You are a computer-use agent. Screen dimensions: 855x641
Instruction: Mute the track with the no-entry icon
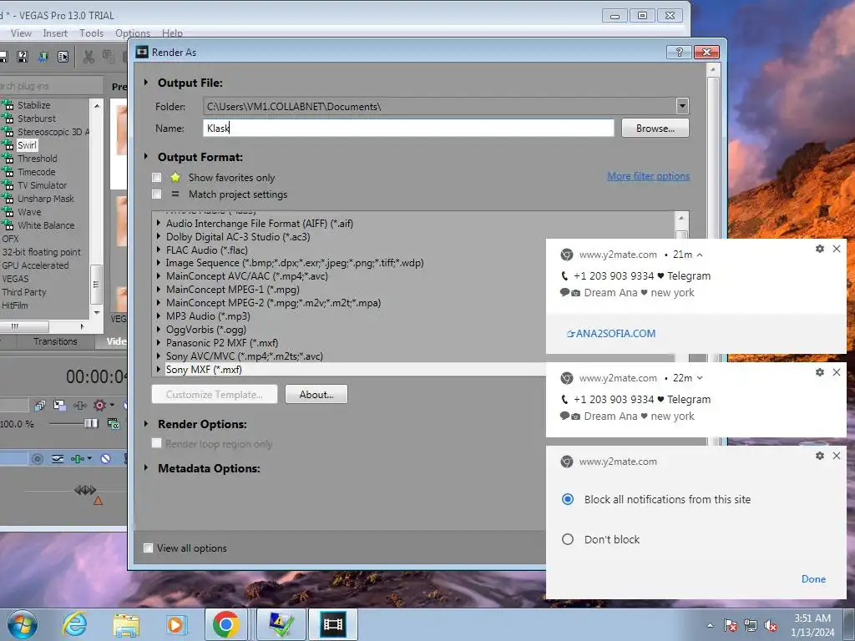[x=105, y=459]
